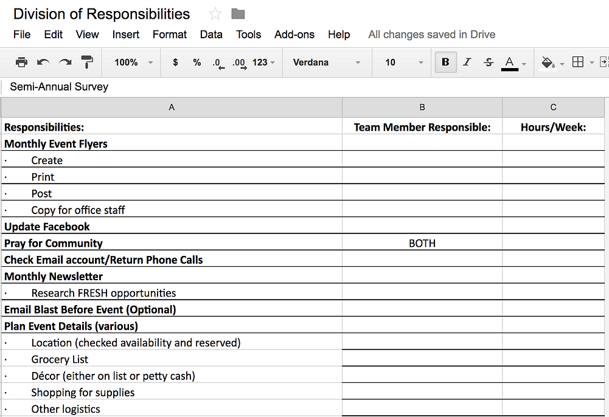Viewport: 609px width, 417px height.
Task: Open the font size 10 dropdown
Action: (403, 62)
